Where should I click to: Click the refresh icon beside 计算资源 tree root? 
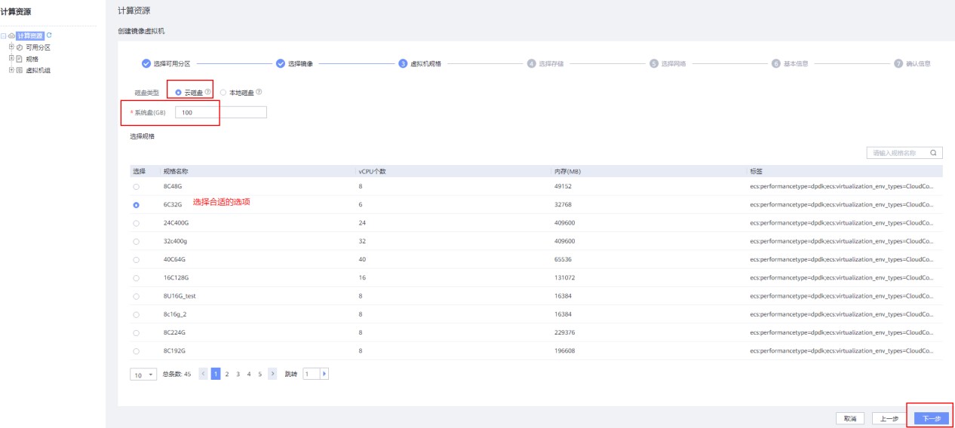pyautogui.click(x=50, y=35)
